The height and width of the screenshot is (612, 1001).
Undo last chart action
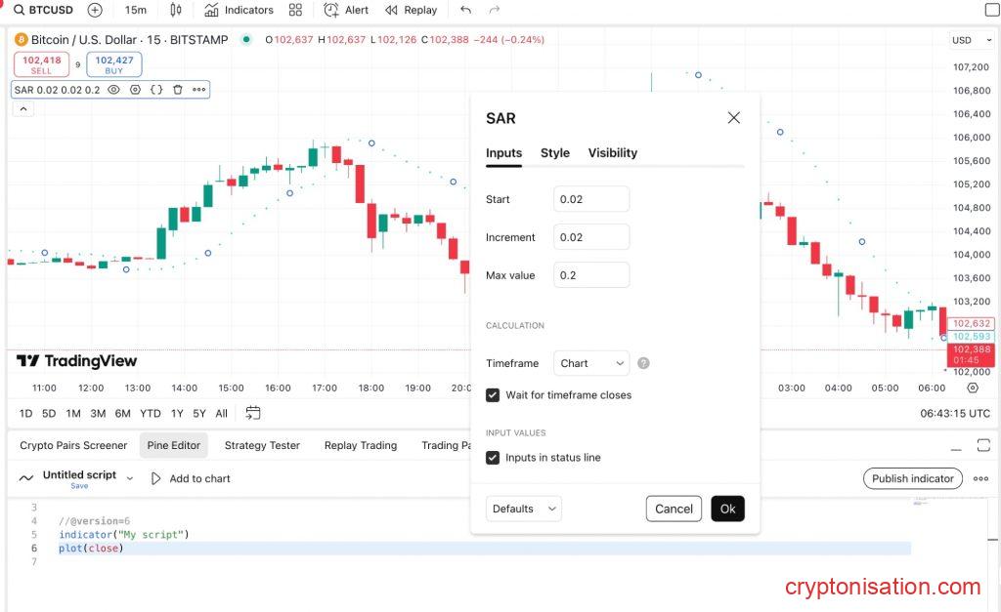466,10
